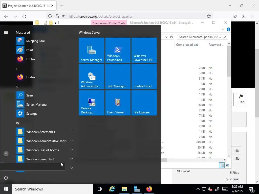
Task: Switch to Firefox on the taskbar
Action: [149, 189]
